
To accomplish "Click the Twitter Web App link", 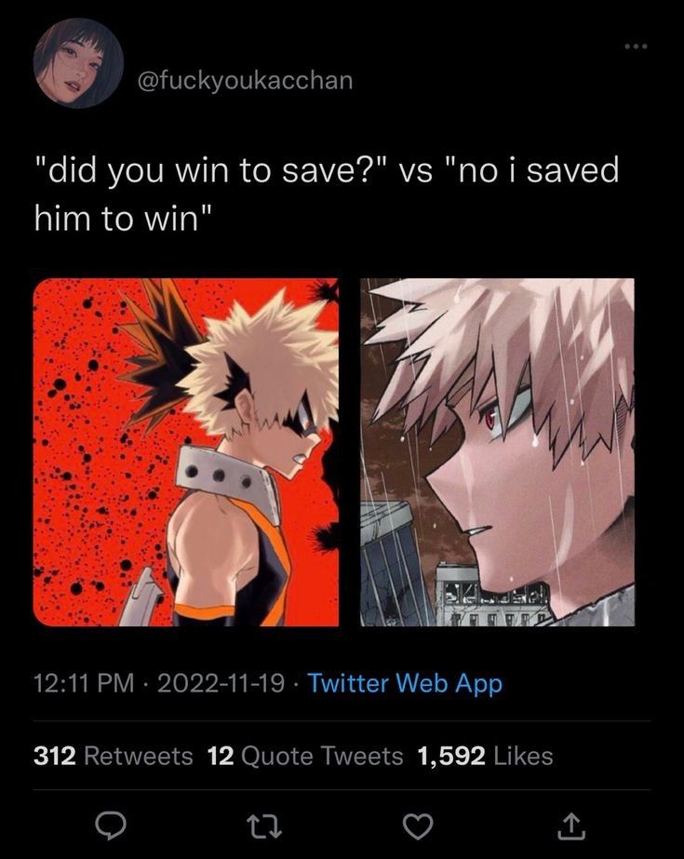I will [405, 683].
